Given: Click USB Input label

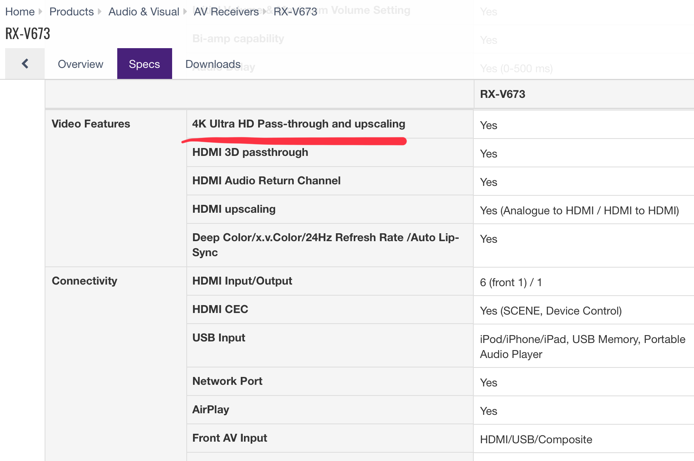Looking at the screenshot, I should click(x=219, y=337).
